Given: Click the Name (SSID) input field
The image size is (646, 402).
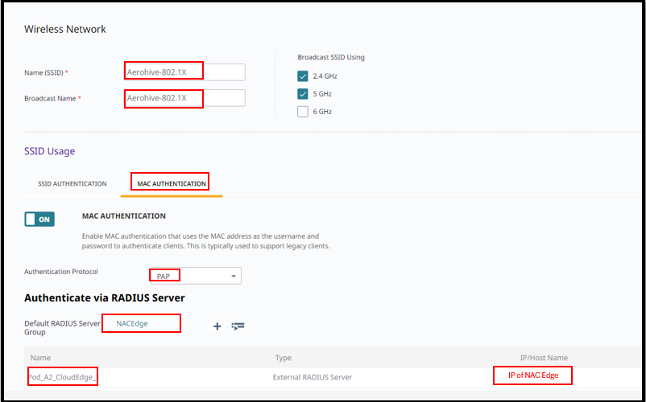Looking at the screenshot, I should (184, 72).
